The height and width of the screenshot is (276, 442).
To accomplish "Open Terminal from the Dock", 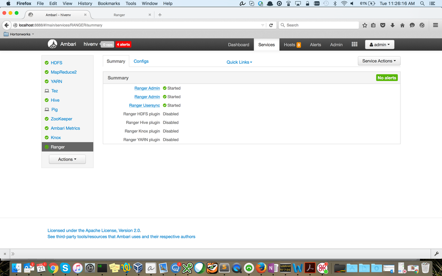I will tap(102, 268).
